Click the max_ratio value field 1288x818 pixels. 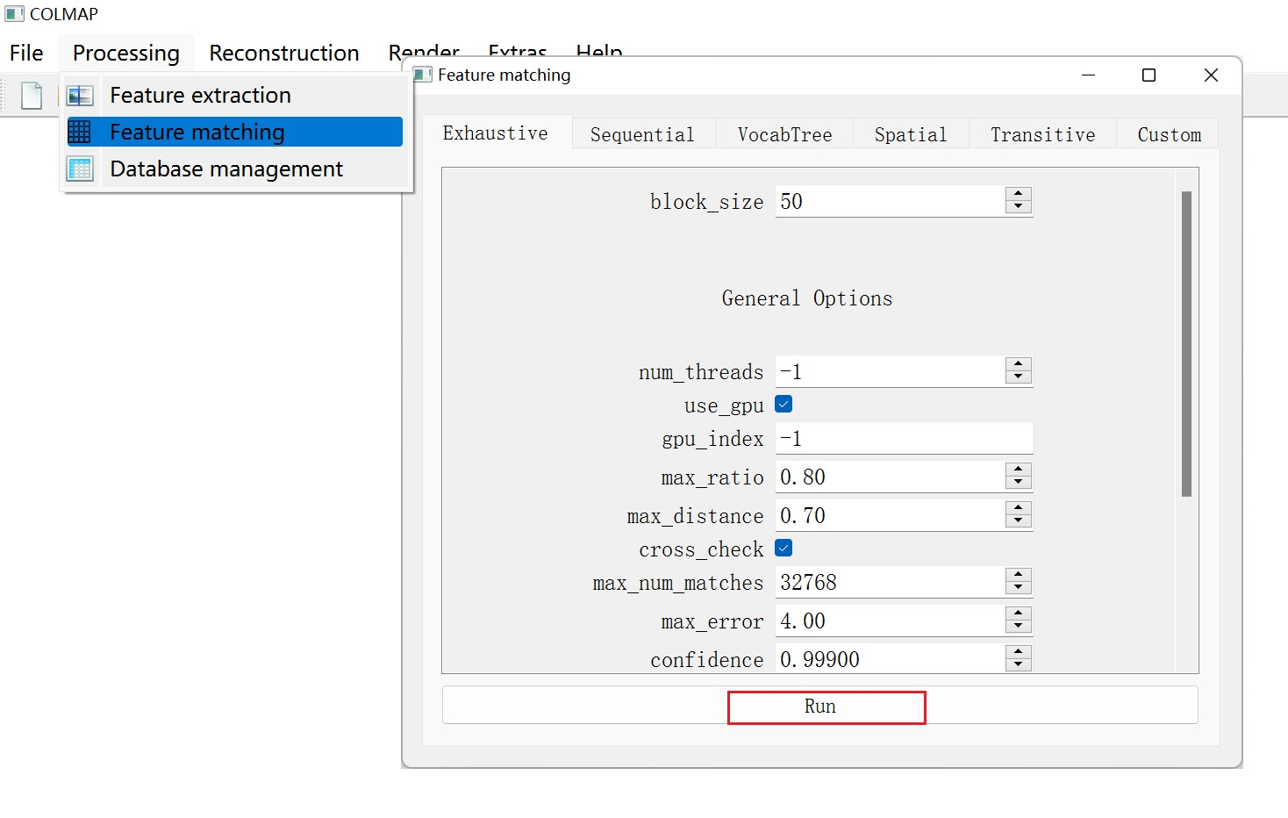tap(890, 477)
